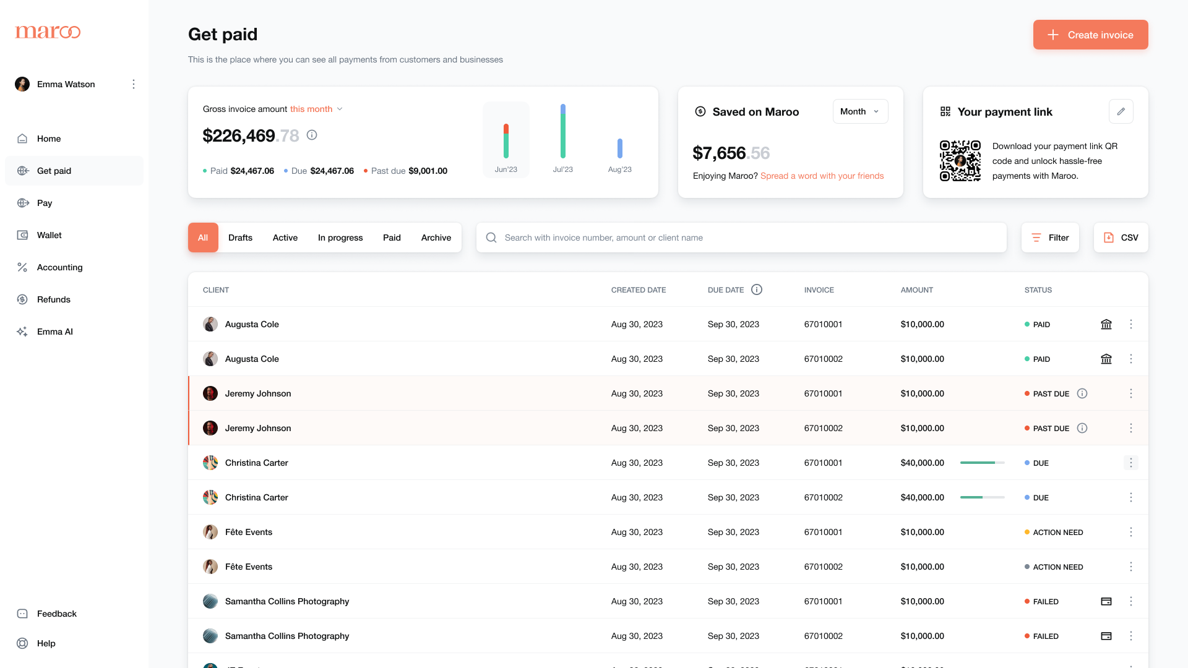Open the Filter options
The image size is (1188, 668).
[x=1050, y=238]
